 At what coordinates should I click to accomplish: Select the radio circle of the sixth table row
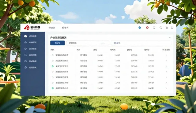click(x=53, y=83)
